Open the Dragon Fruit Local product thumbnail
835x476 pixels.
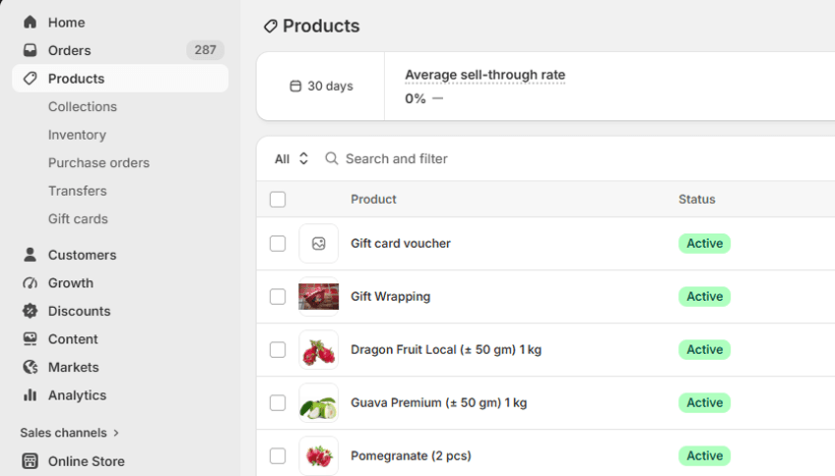pyautogui.click(x=318, y=350)
